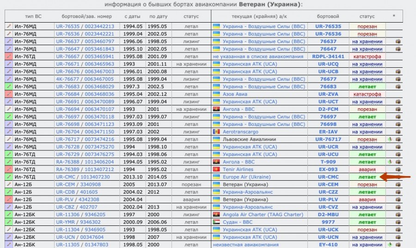Viewport: 416px width, 248px height.
Task: Open the Aerotranscargo airline link
Action: (x=240, y=131)
